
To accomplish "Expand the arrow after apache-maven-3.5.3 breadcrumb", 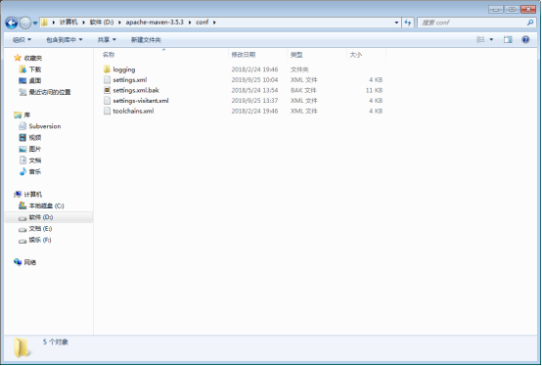I will point(190,23).
